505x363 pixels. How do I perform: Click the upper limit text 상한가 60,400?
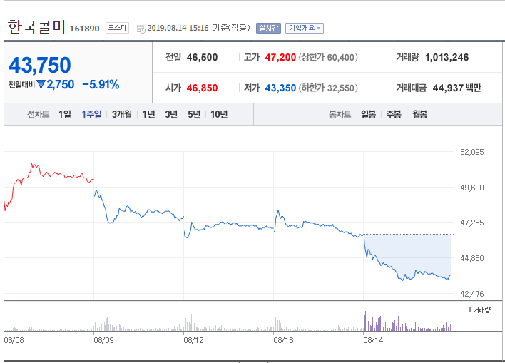(x=328, y=57)
